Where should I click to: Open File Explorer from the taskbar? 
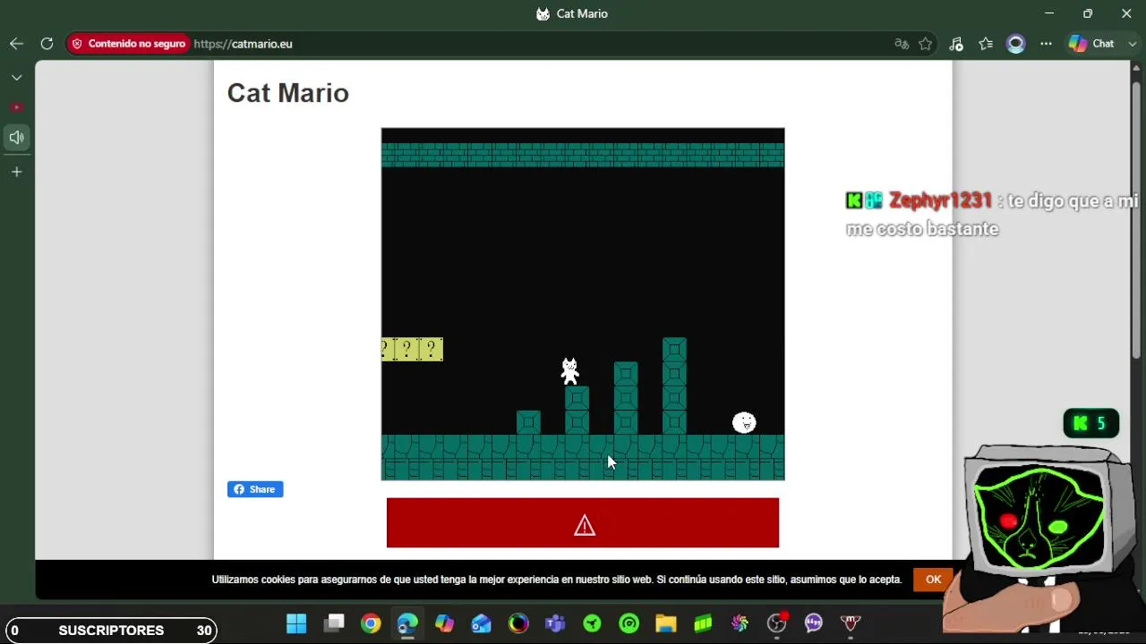point(666,623)
